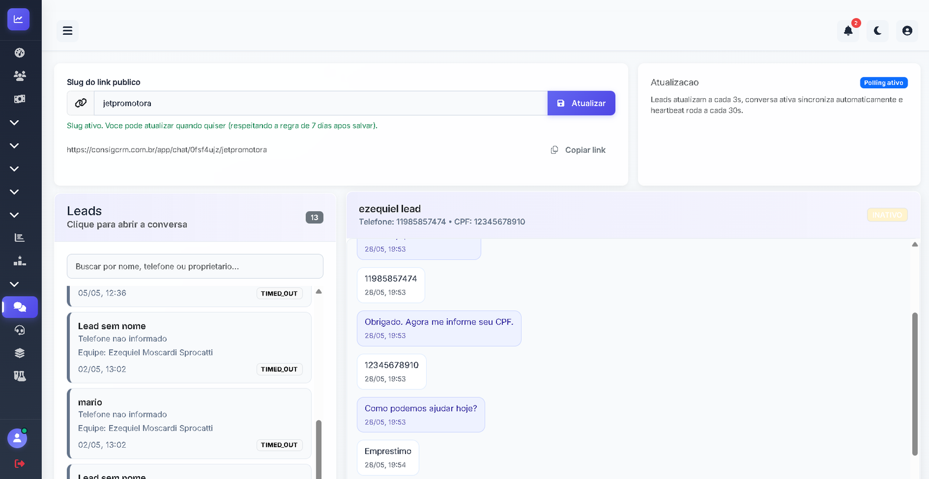Focus the Buscar por nome search field

pyautogui.click(x=195, y=266)
